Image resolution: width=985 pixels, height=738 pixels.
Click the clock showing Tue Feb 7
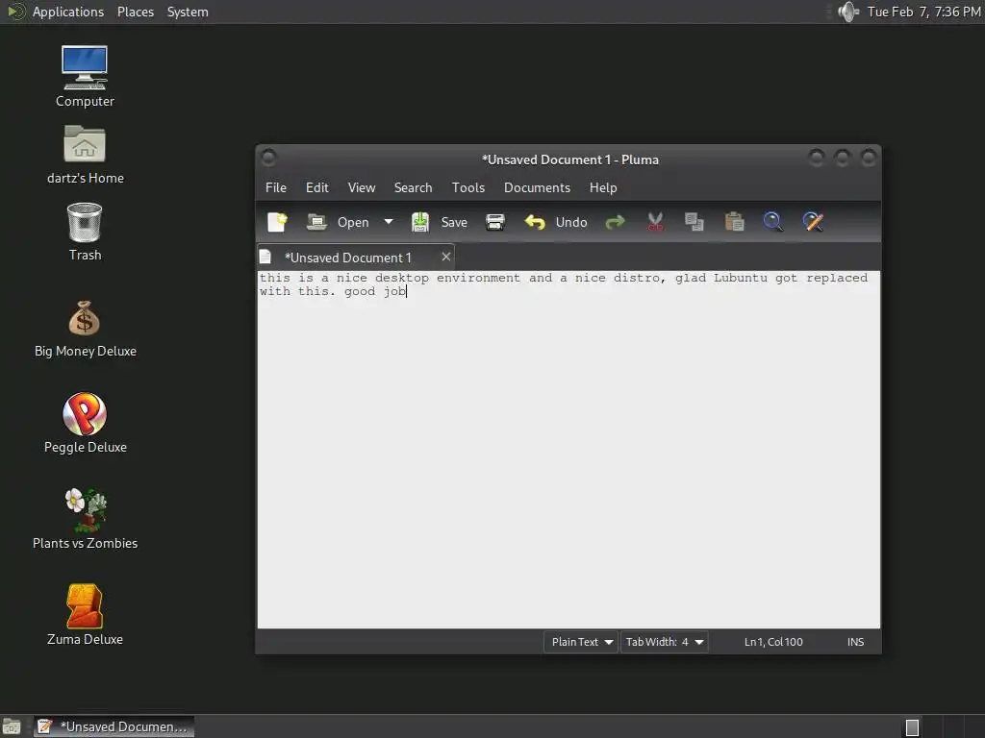923,12
